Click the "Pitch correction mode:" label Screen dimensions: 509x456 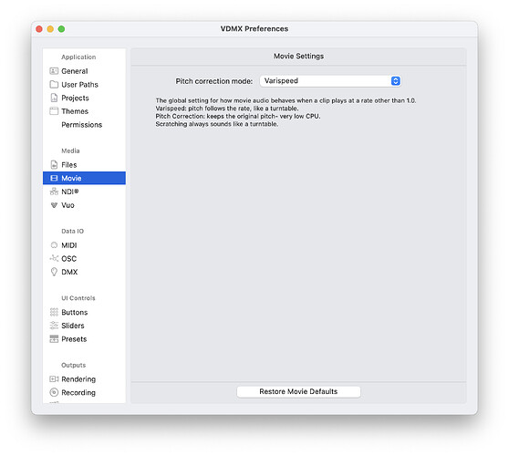[214, 81]
